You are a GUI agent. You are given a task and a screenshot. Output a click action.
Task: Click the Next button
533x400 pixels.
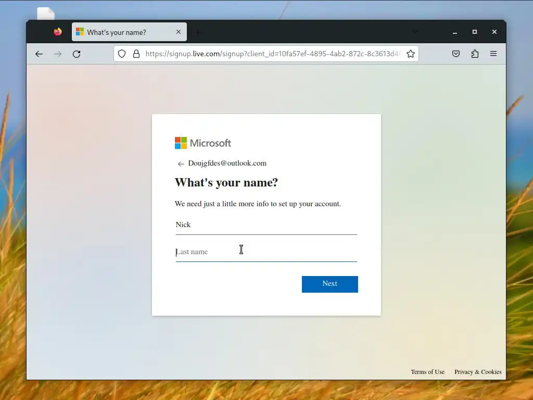[329, 284]
